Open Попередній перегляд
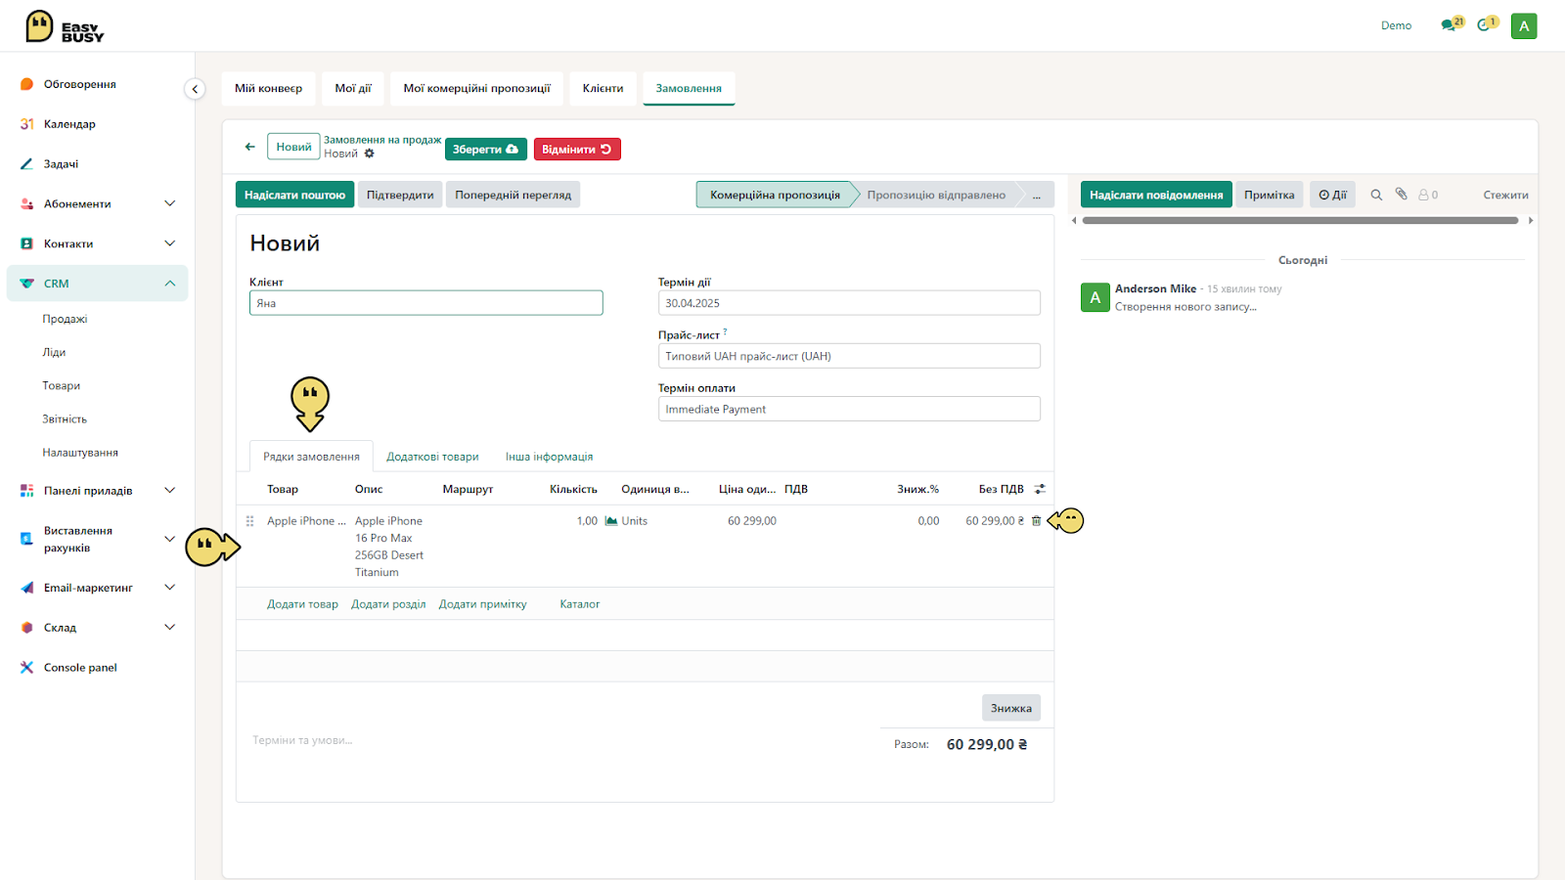1565x880 pixels. click(514, 195)
